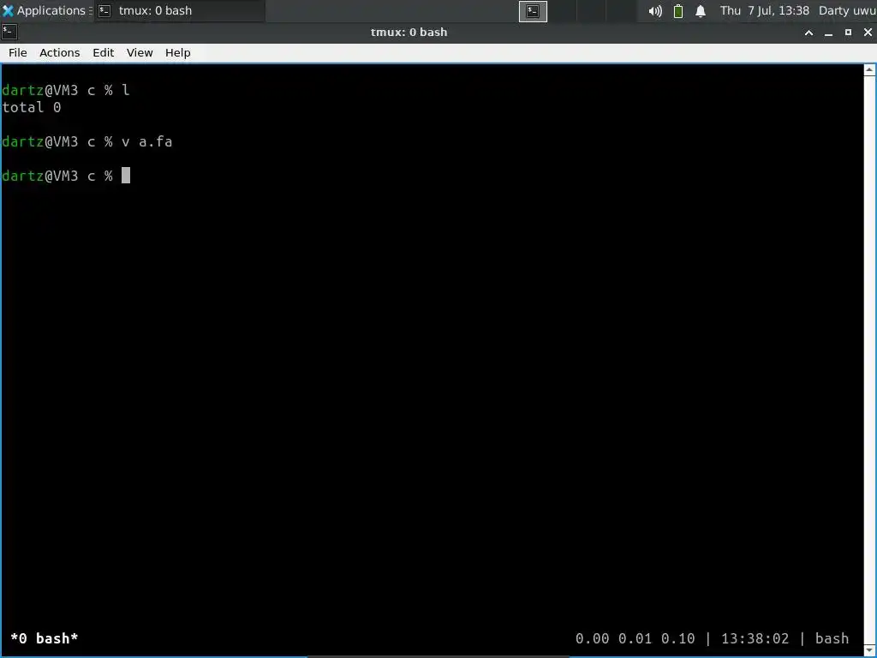This screenshot has height=658, width=877.
Task: Switch to the workspace with the terminal icon
Action: (533, 11)
